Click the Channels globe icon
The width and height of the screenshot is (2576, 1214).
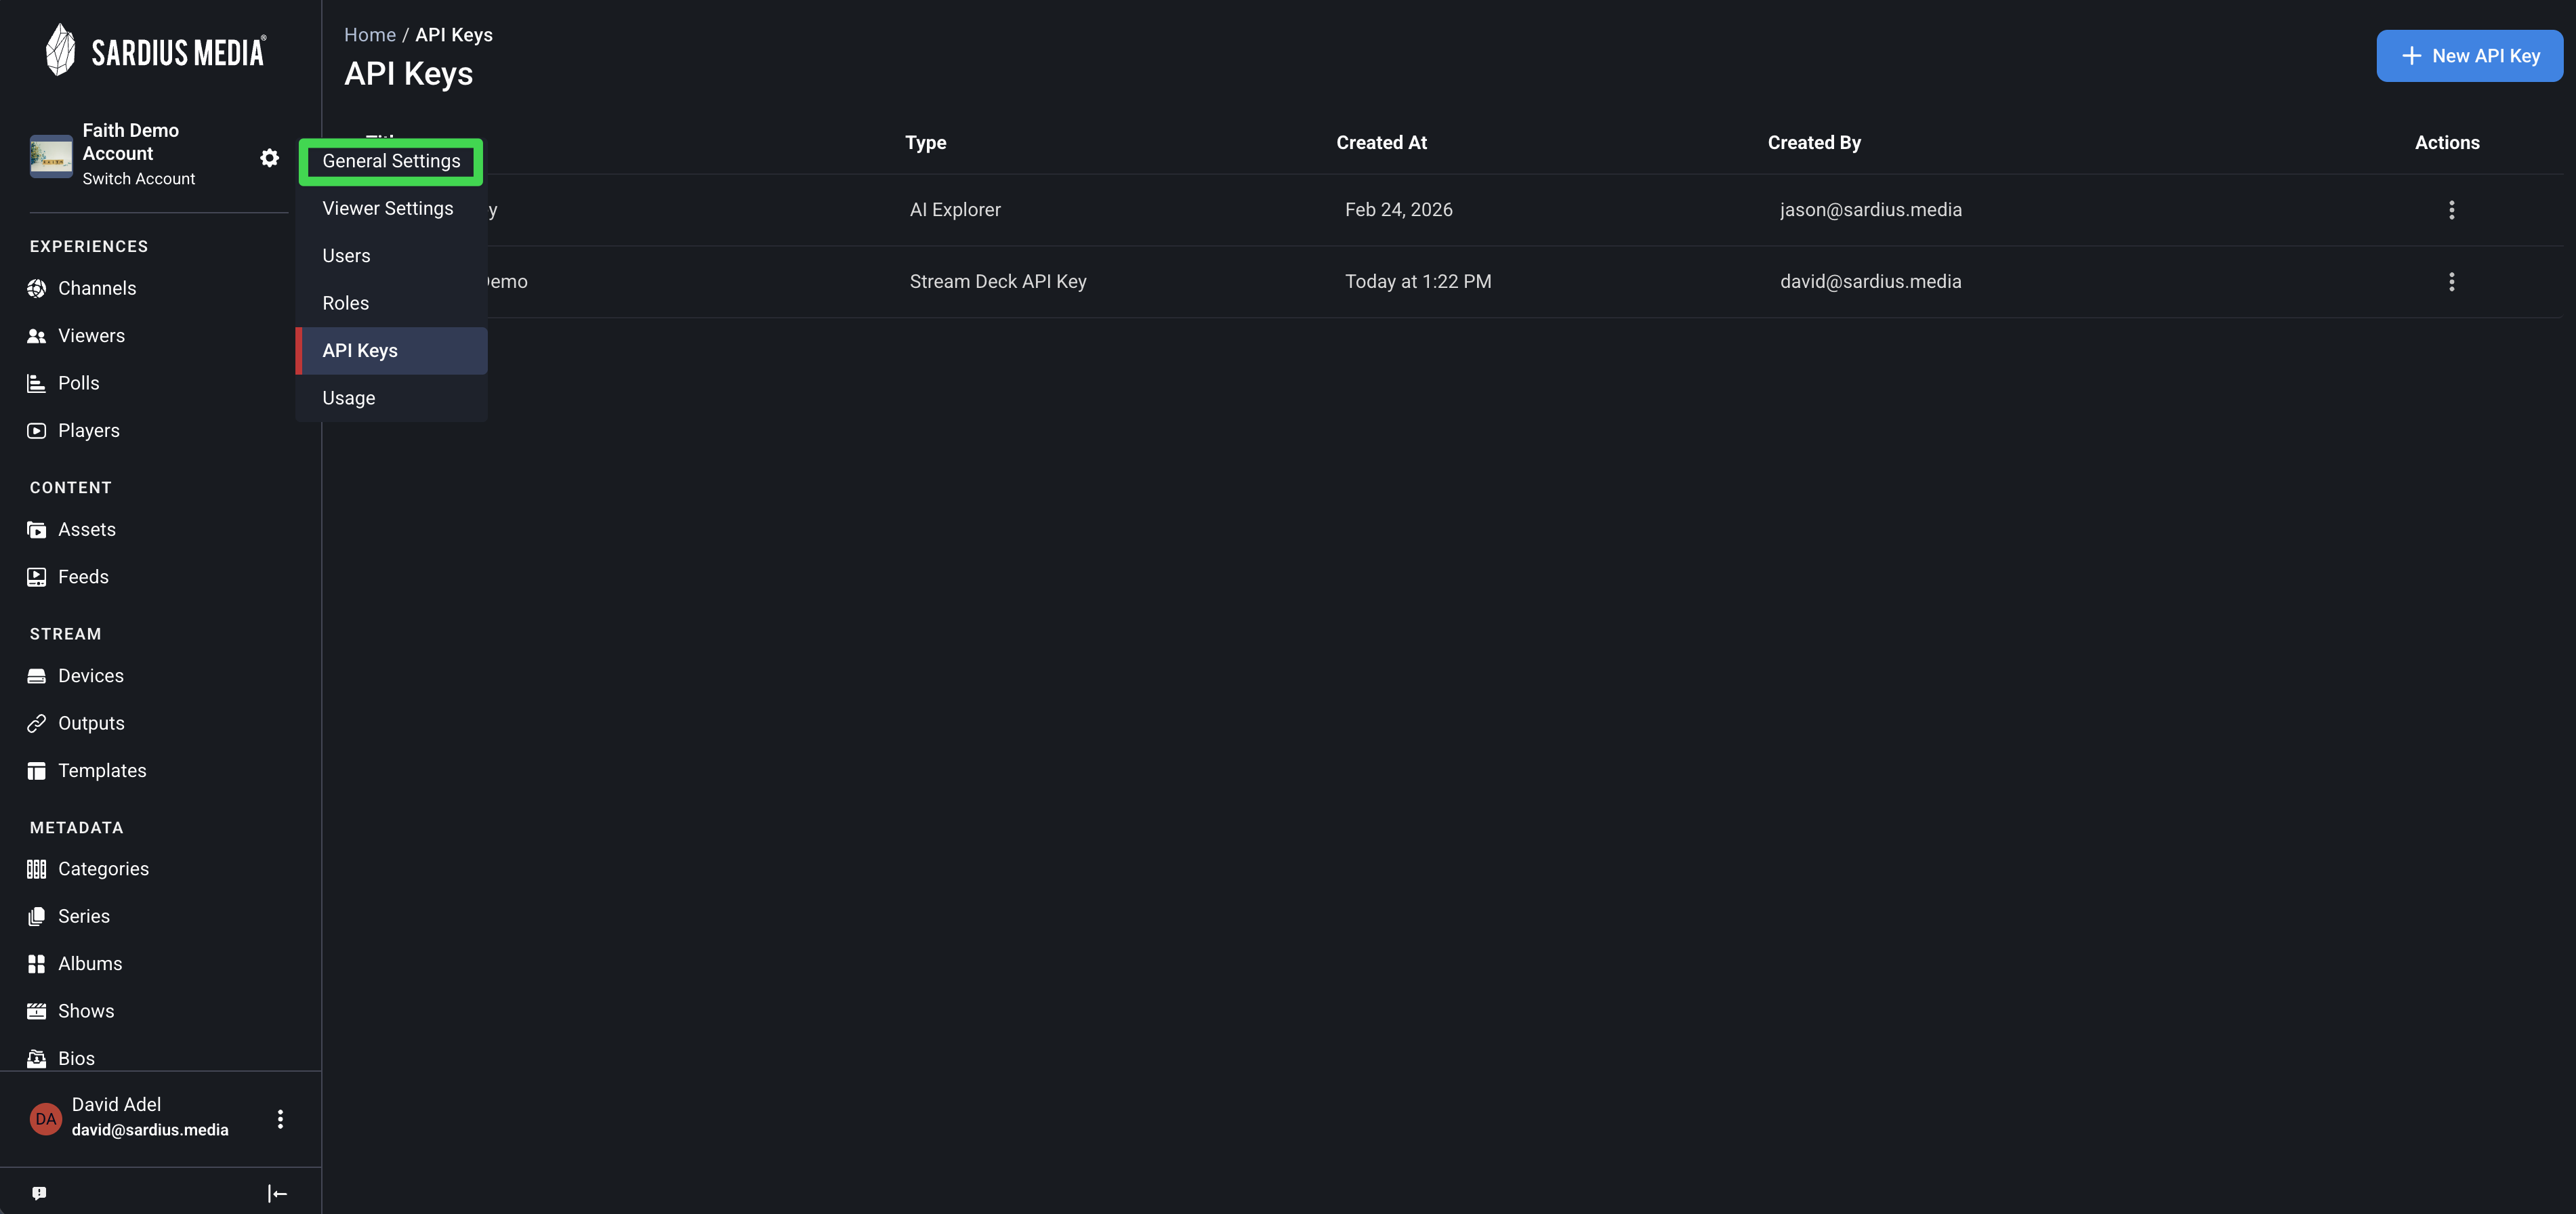click(37, 288)
